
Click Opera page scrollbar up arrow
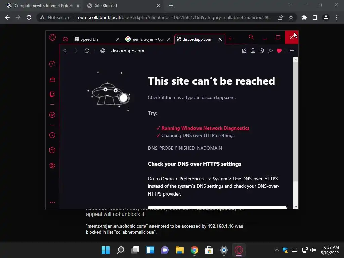(x=296, y=60)
